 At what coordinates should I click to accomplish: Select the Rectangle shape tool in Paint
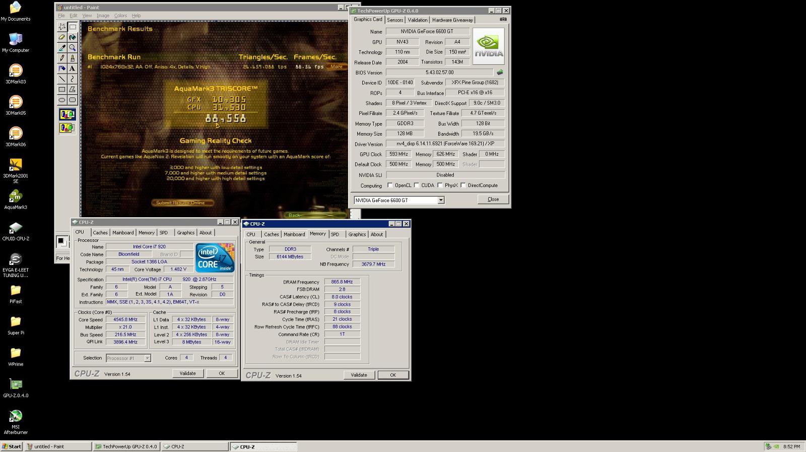coord(62,89)
